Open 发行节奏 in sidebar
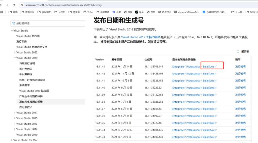This screenshot has width=258, height=143. coord(21,42)
